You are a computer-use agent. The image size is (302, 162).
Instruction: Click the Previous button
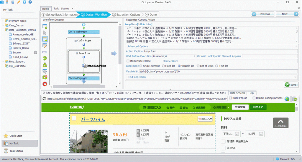(263, 14)
